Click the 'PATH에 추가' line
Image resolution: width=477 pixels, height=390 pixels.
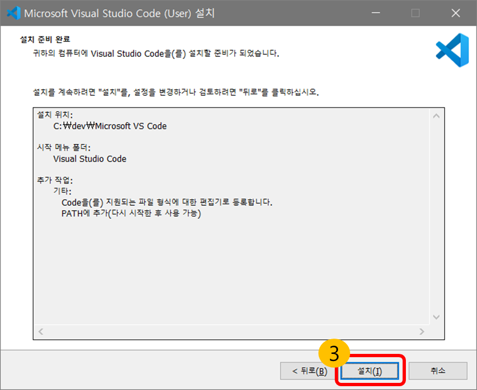(x=131, y=213)
